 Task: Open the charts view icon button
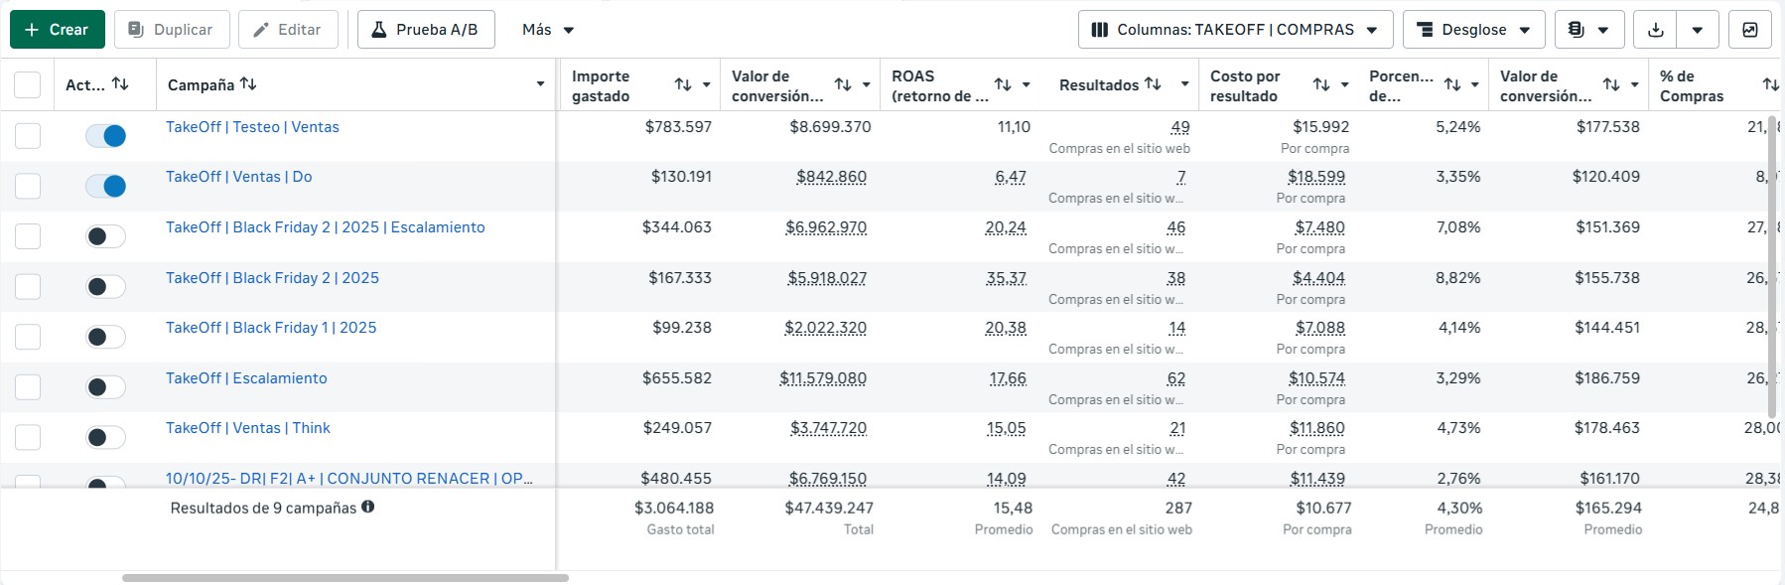coord(1749,30)
